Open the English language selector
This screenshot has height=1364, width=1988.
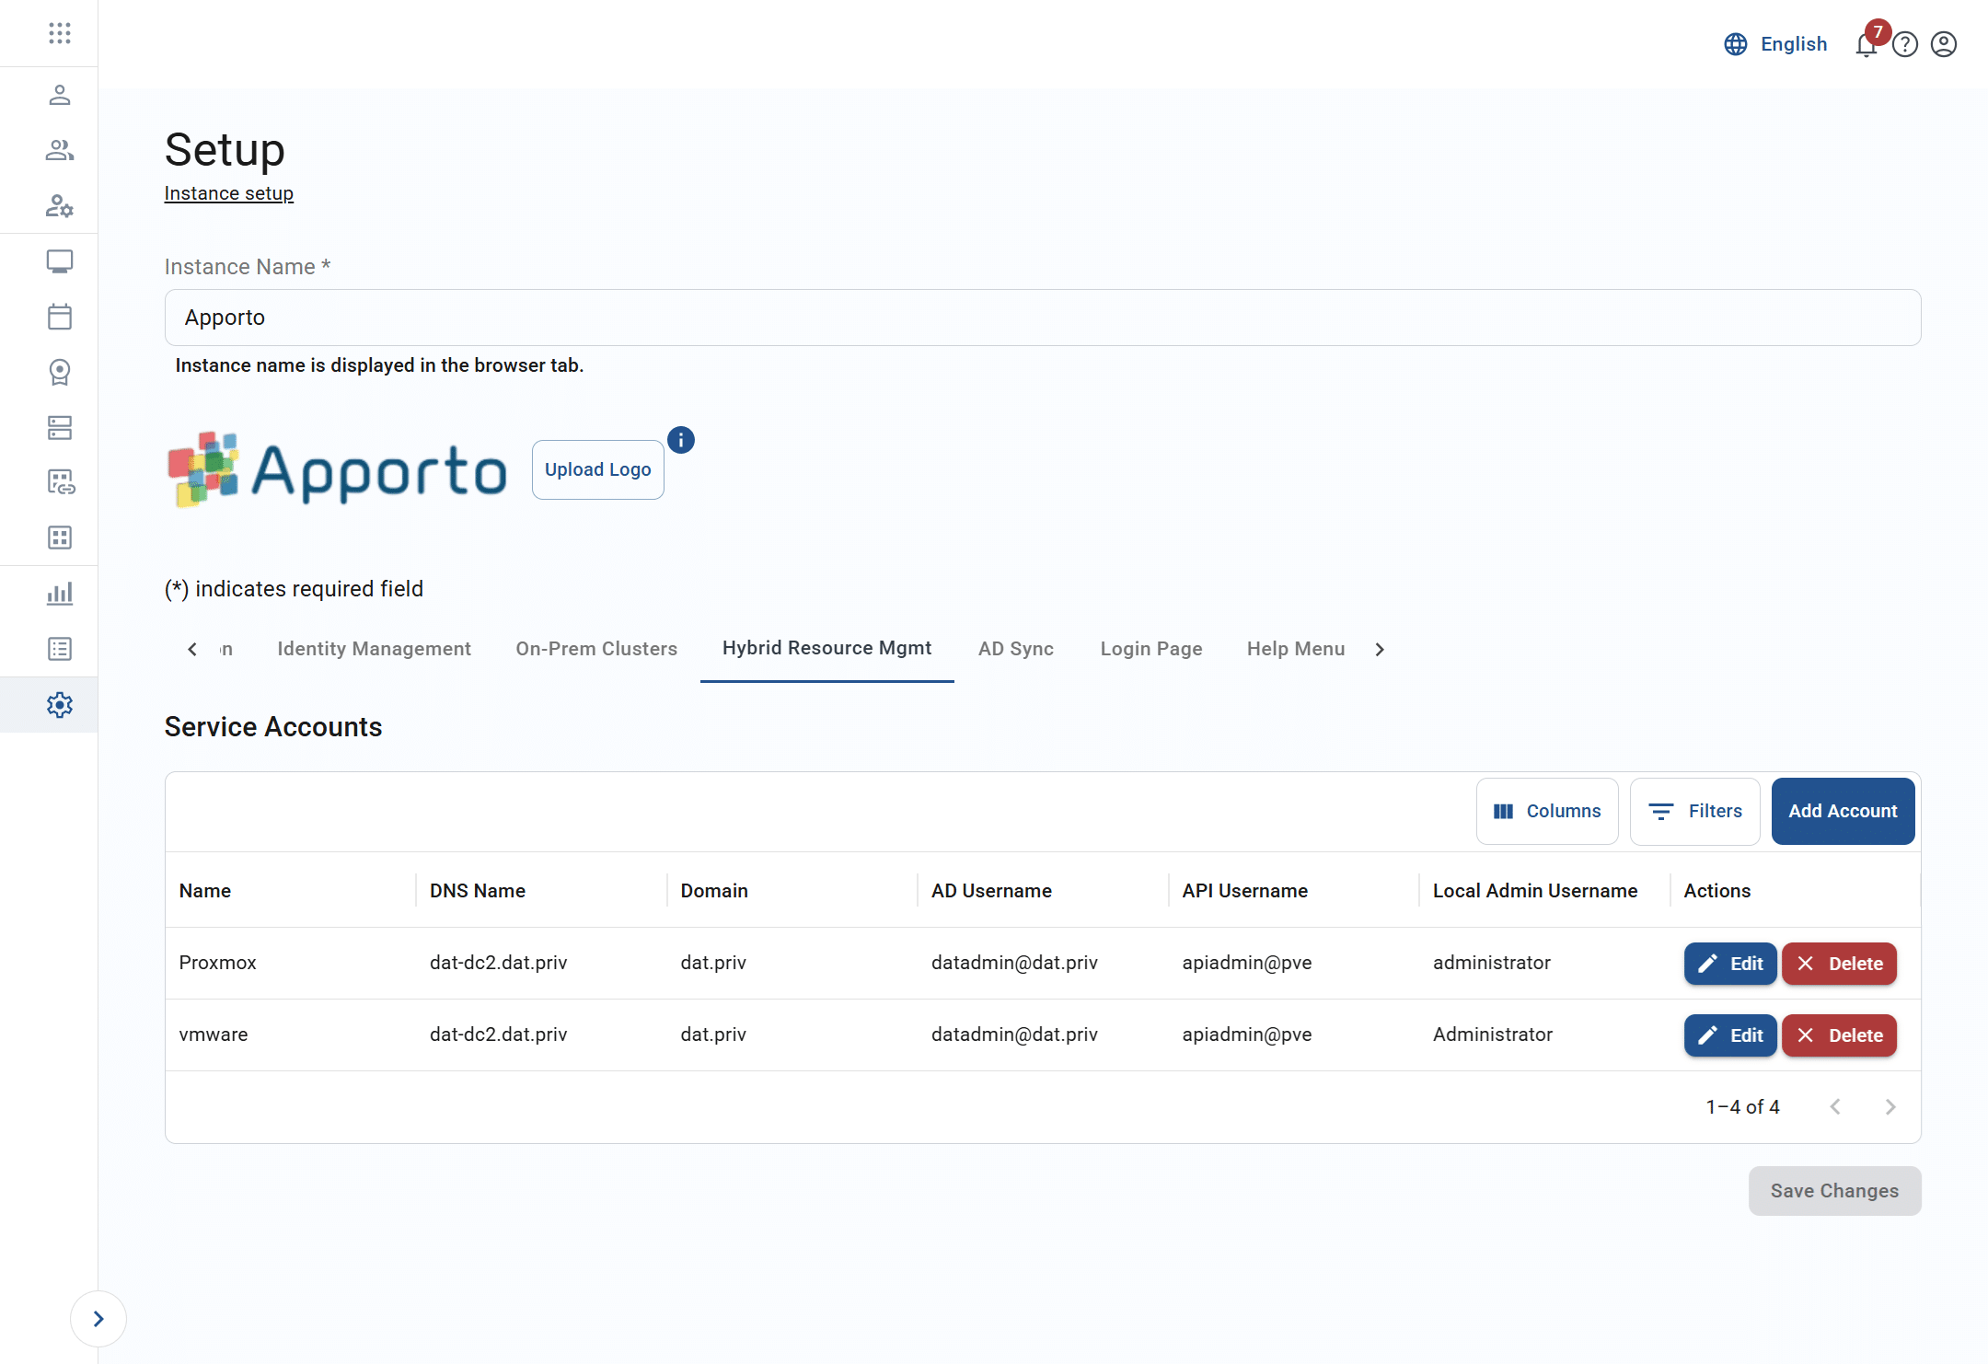[x=1775, y=44]
